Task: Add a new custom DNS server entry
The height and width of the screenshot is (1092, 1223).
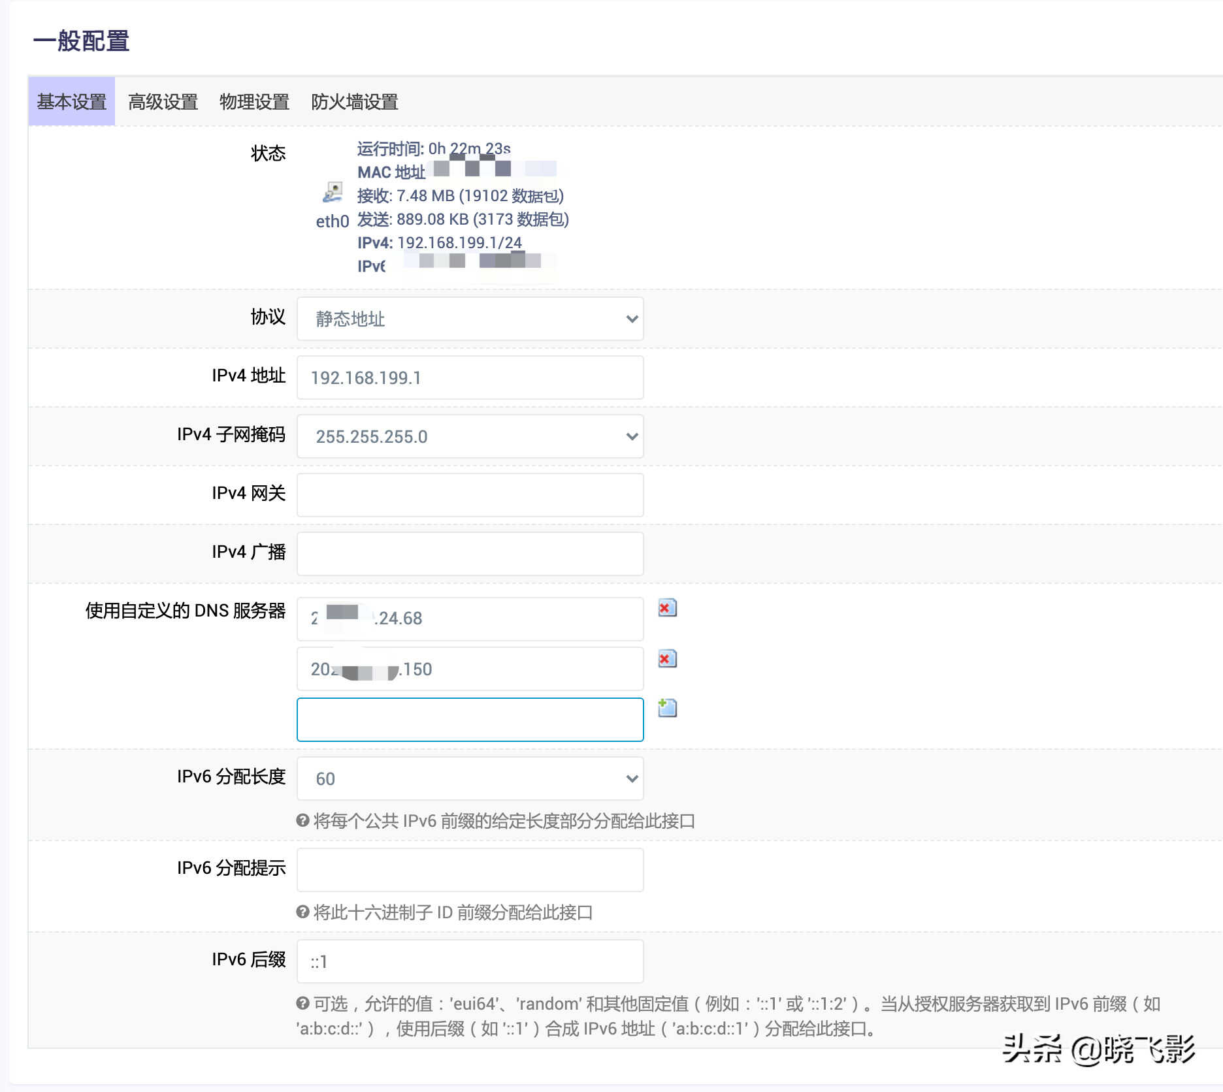Action: click(x=667, y=708)
